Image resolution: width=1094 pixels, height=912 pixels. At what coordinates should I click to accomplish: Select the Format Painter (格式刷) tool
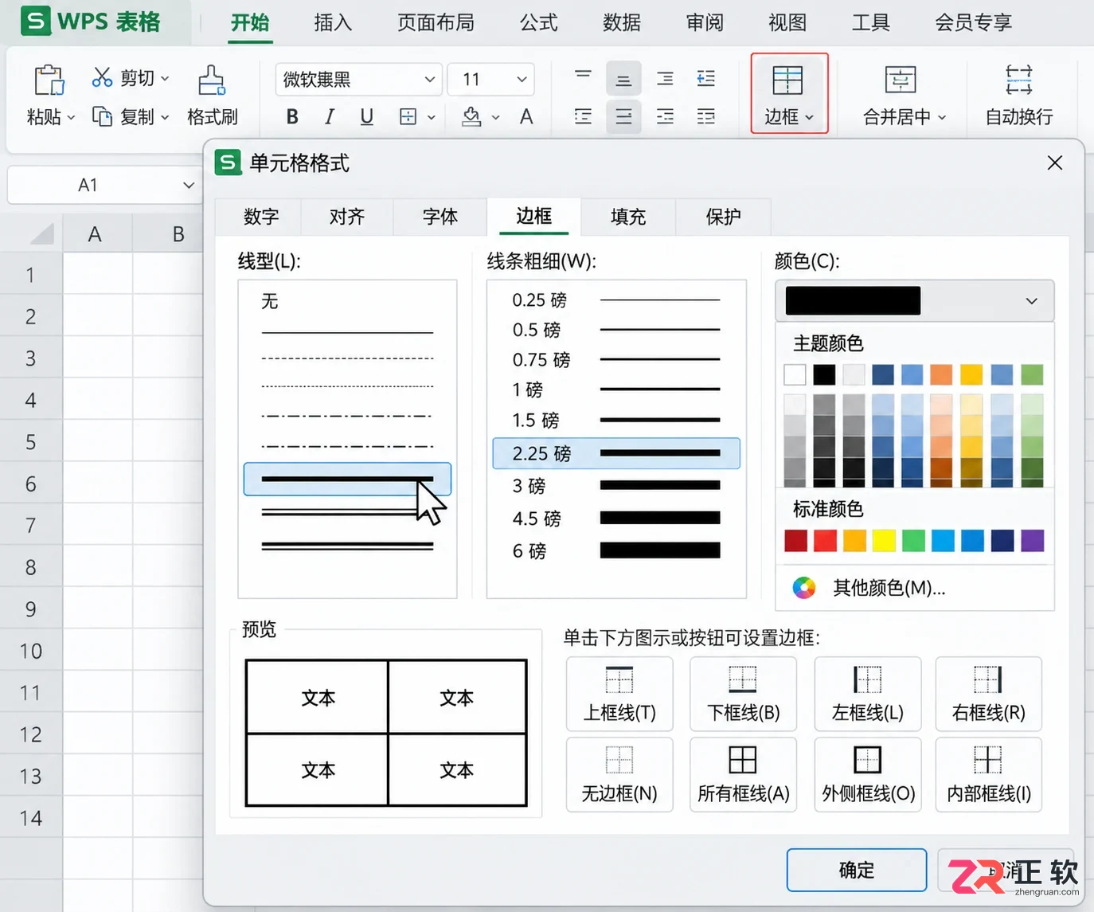[x=212, y=96]
